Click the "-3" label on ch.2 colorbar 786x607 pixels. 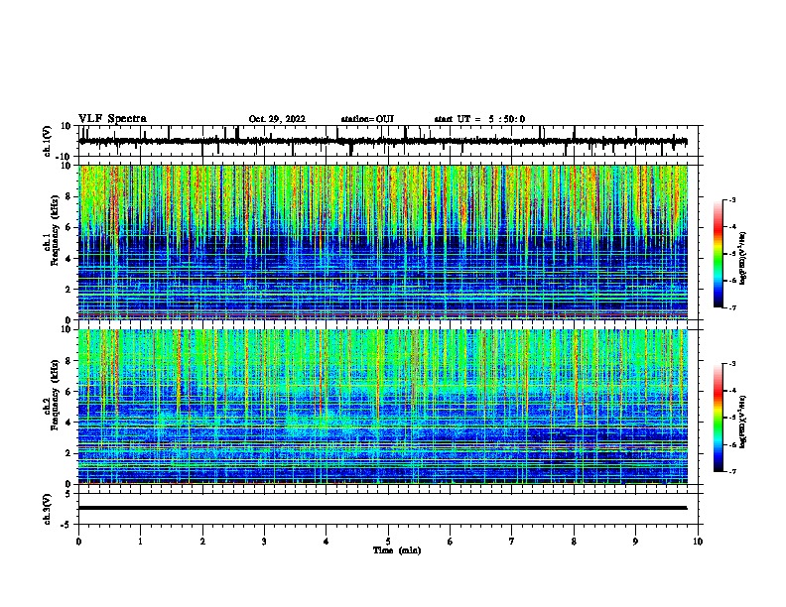tap(732, 364)
